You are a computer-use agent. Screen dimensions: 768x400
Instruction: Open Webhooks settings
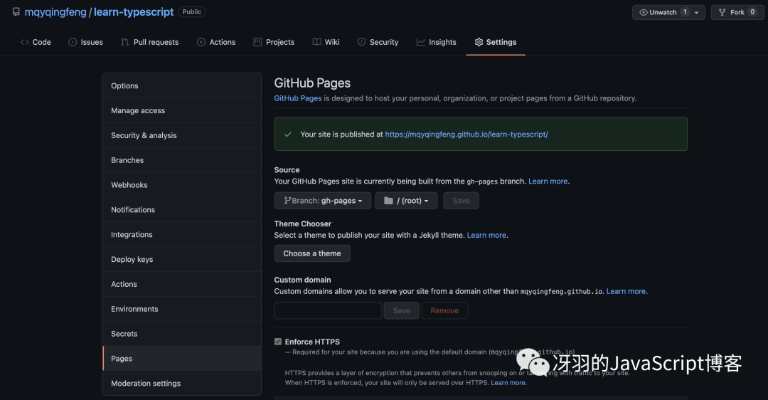coord(182,185)
